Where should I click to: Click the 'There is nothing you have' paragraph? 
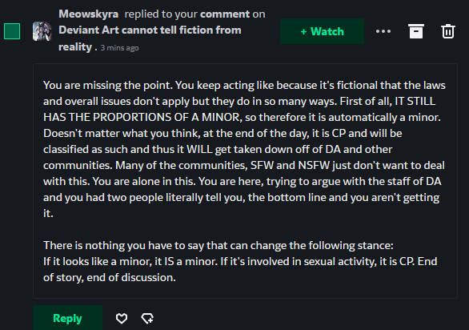[x=218, y=245]
